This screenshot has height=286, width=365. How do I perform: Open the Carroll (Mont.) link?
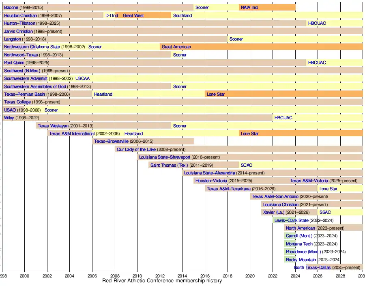pyautogui.click(x=299, y=236)
